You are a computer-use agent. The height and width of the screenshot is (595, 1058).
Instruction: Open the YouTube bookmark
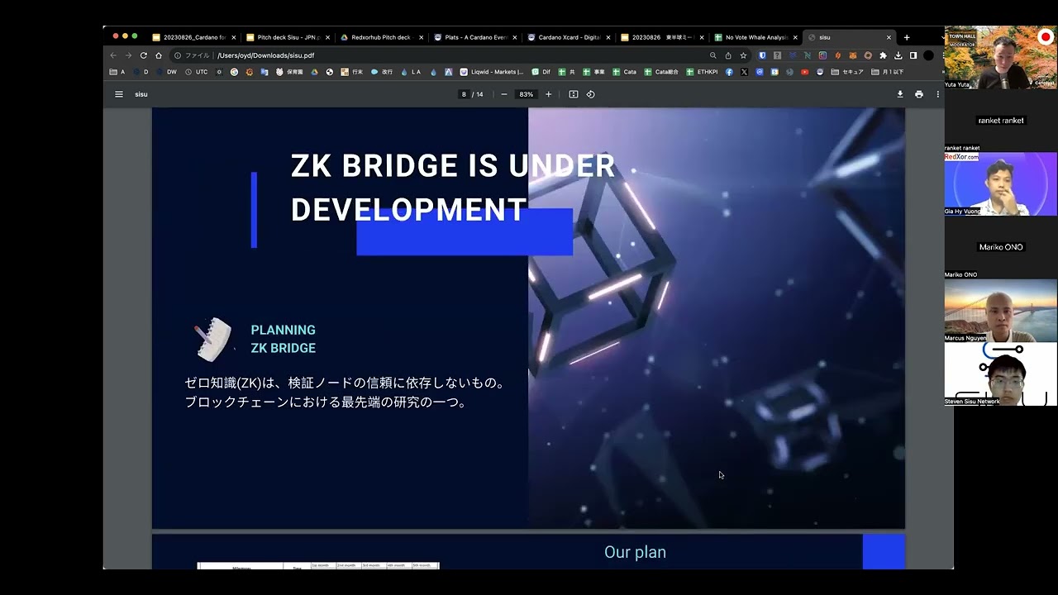(x=804, y=72)
